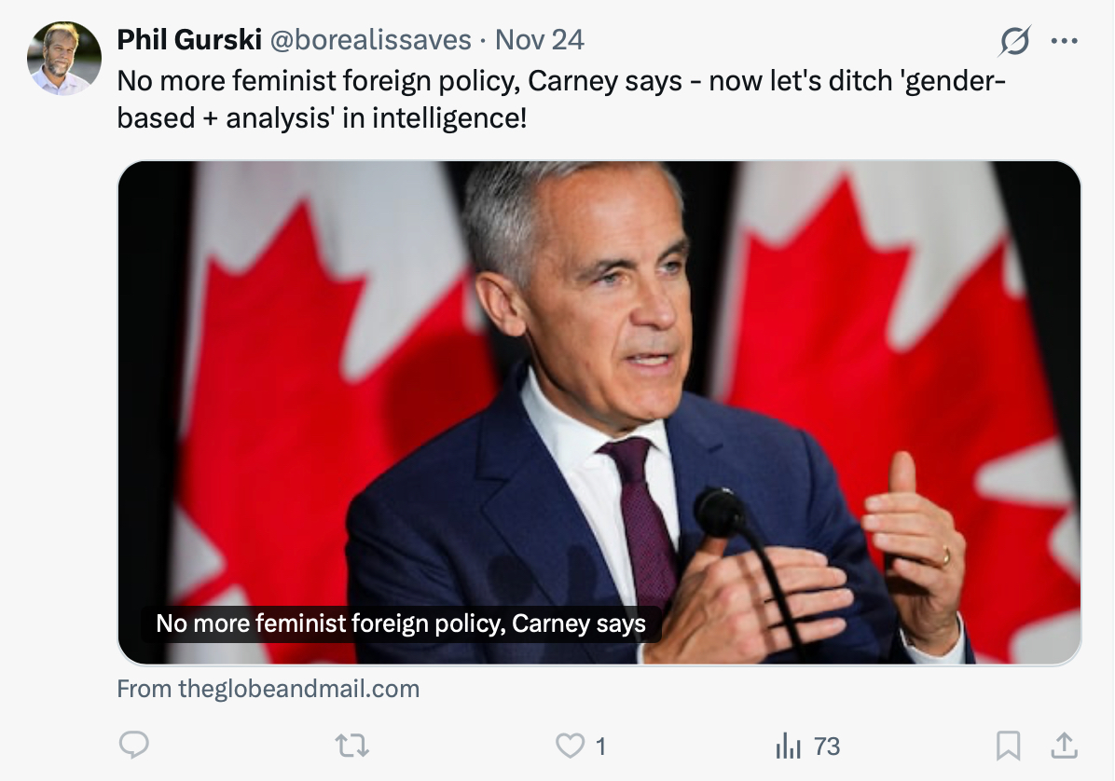Click Phil Gurski's profile avatar
This screenshot has width=1115, height=781.
(64, 58)
